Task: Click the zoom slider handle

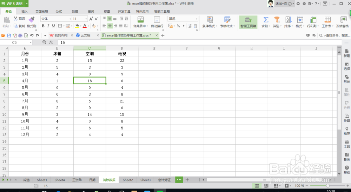Action: coord(327,186)
